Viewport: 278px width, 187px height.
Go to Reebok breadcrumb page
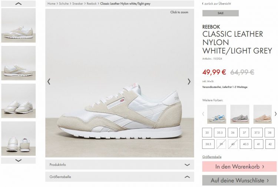(92, 4)
